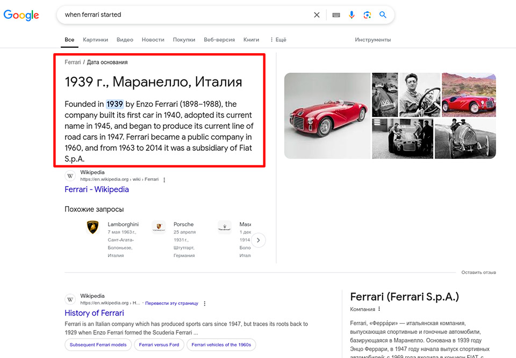The height and width of the screenshot is (358, 516).
Task: Open three-dot menu after Перевести эту страницу
Action: [x=205, y=303]
